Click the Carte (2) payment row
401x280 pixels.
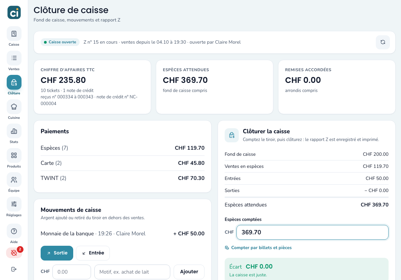tap(123, 163)
